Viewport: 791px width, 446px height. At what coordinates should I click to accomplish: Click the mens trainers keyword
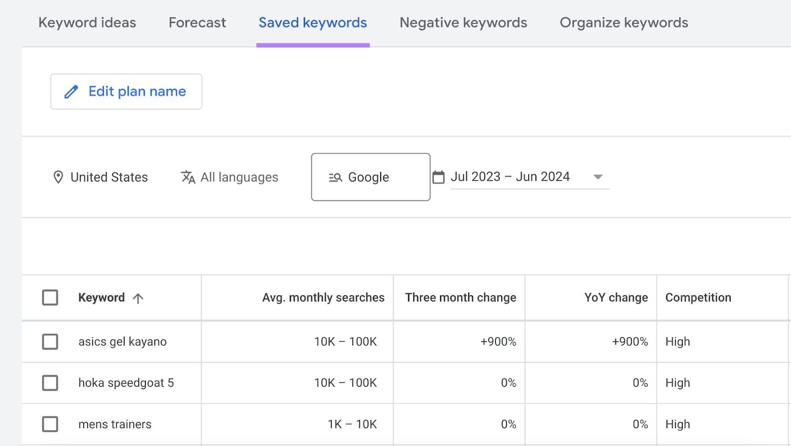click(115, 424)
